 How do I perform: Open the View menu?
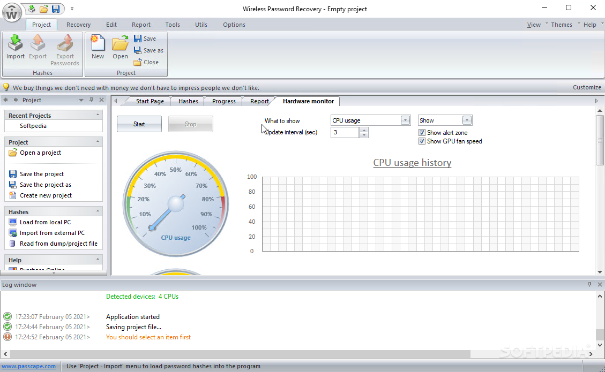pyautogui.click(x=534, y=25)
